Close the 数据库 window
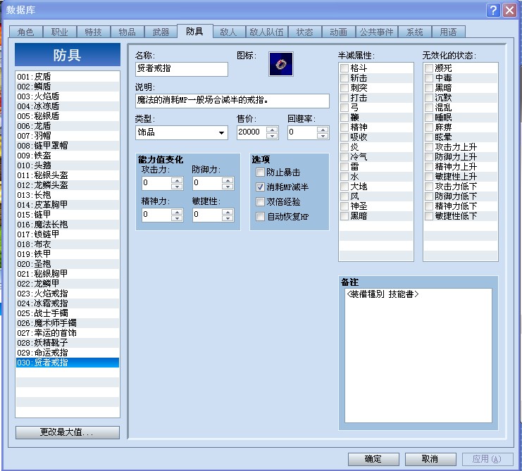The image size is (522, 471). pos(510,10)
